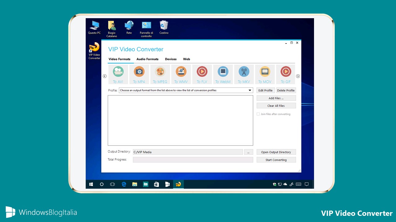The height and width of the screenshot is (222, 396).
Task: Open the Rete desktop icon
Action: coord(129,27)
